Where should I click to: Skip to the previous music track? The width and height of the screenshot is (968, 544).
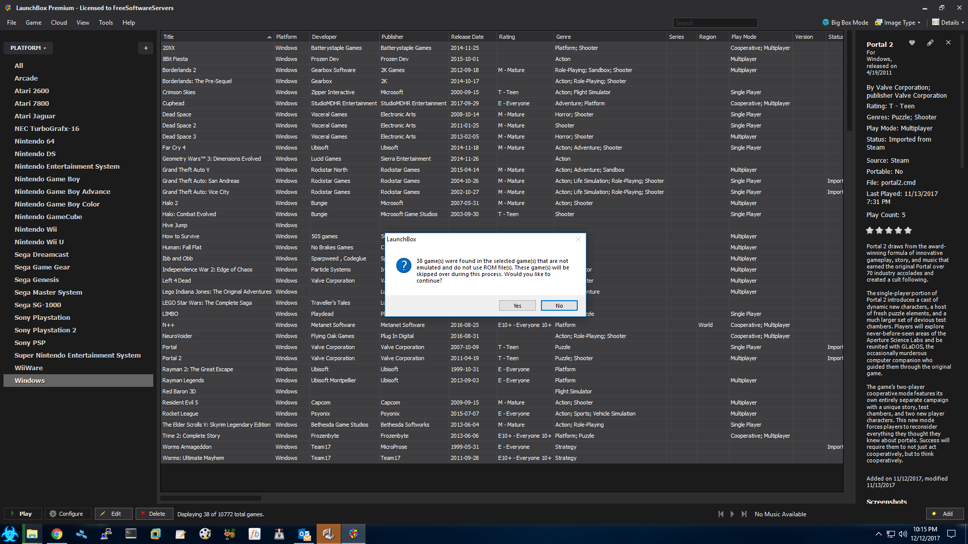pos(721,514)
